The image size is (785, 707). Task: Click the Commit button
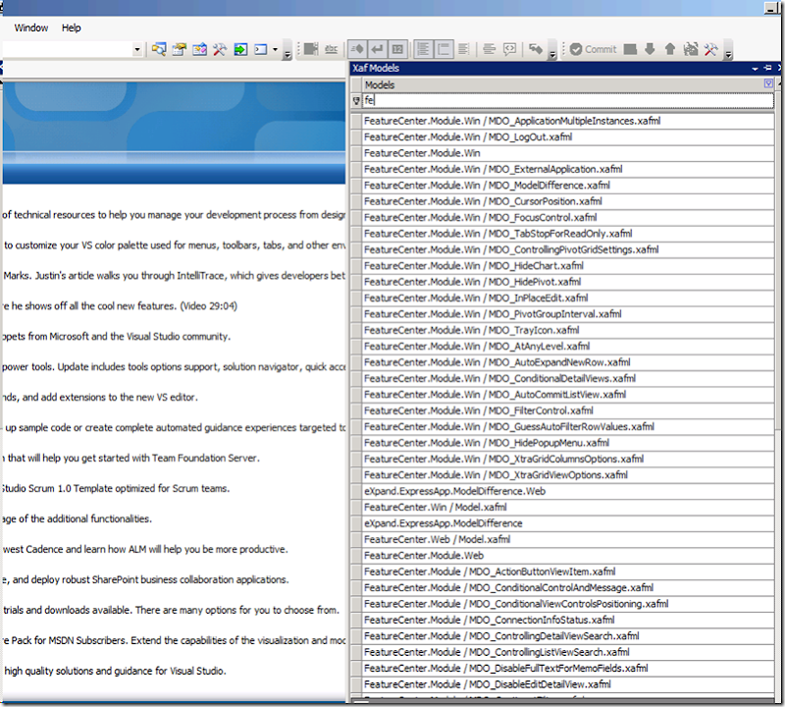(594, 49)
